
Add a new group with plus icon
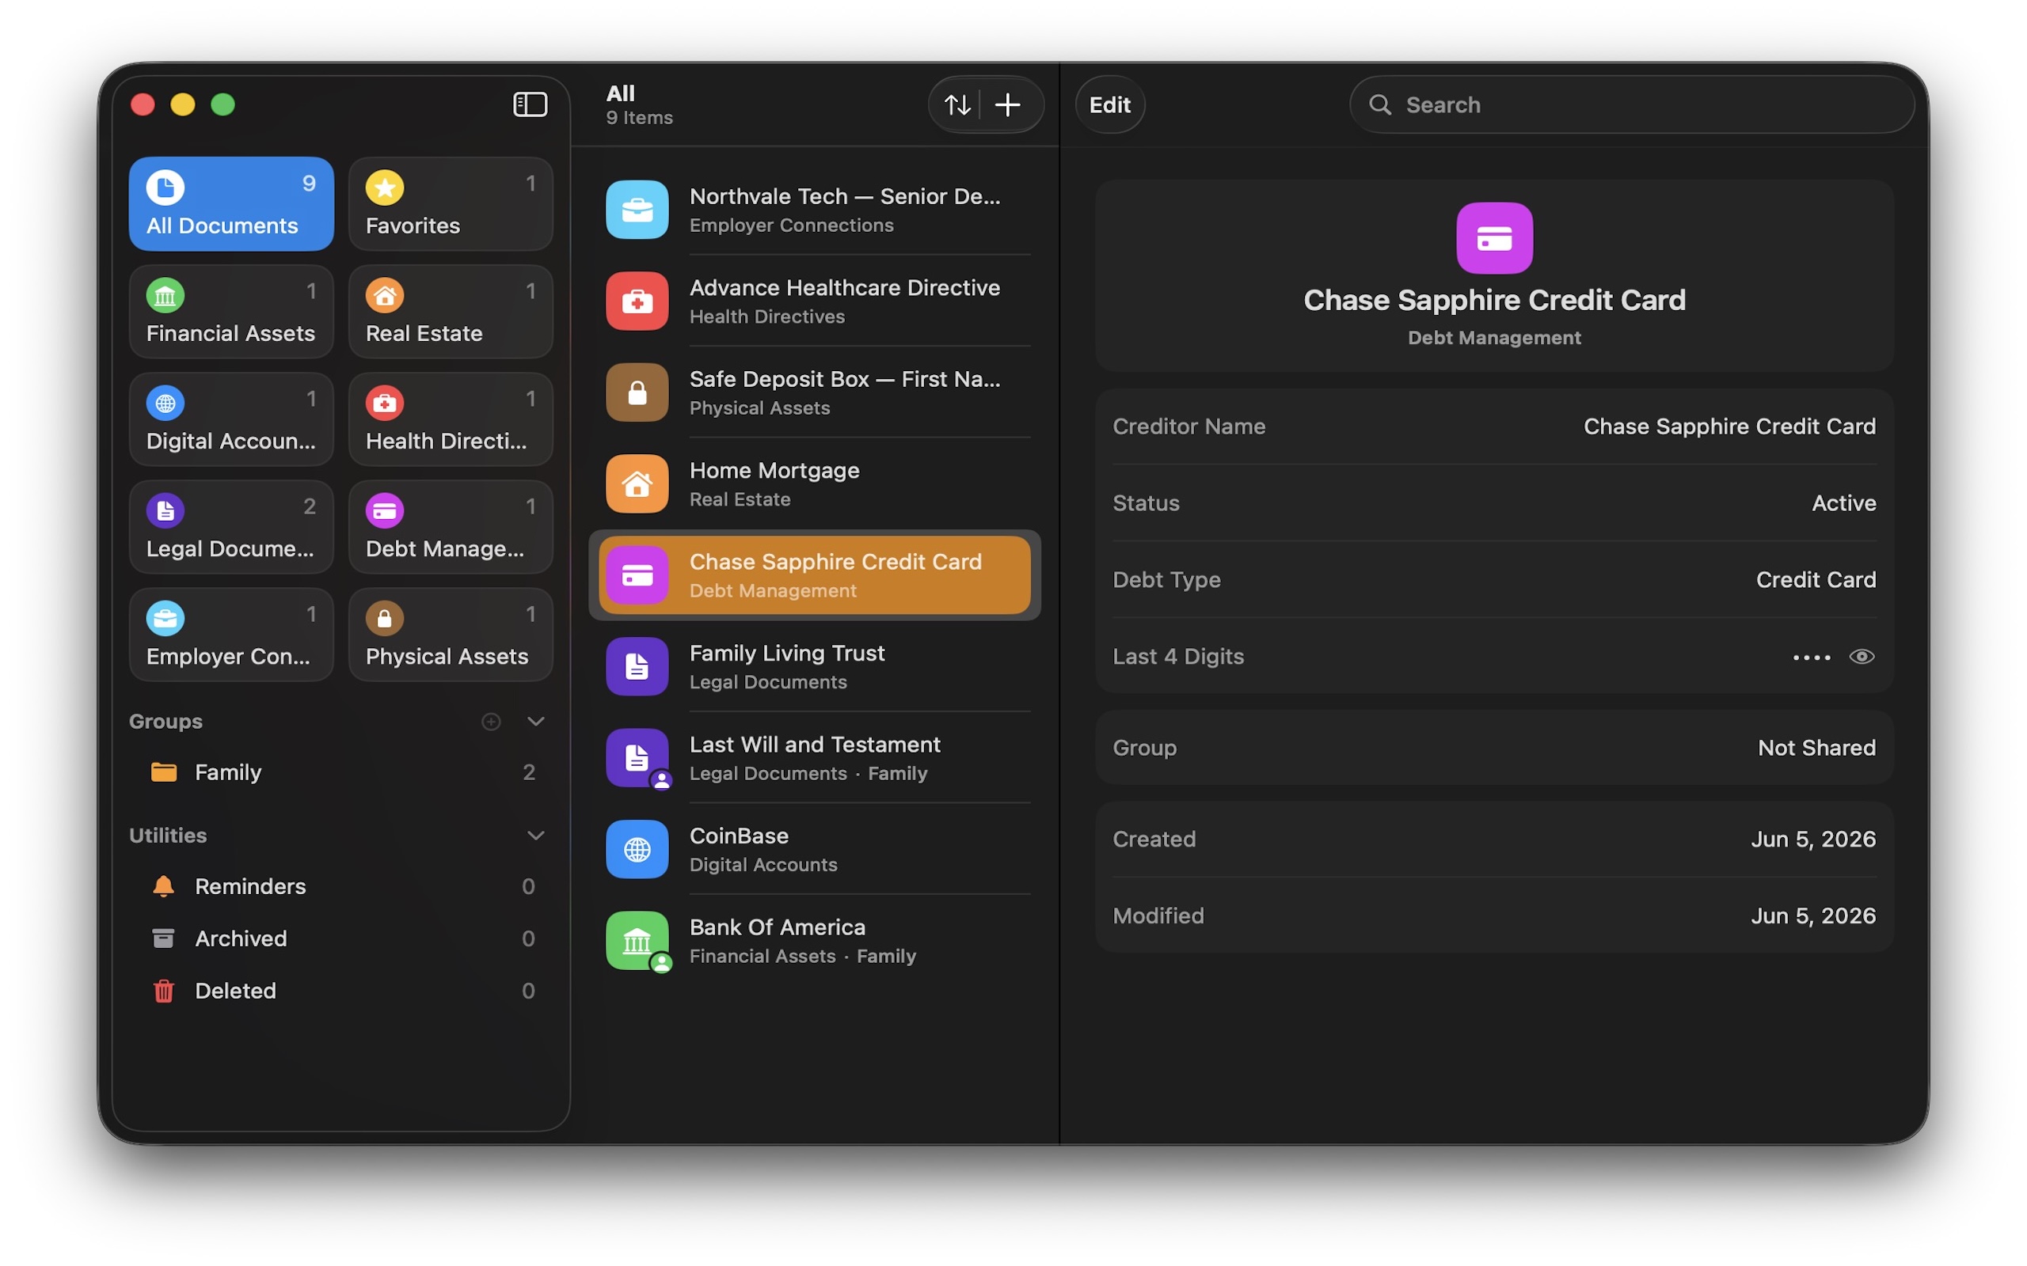pyautogui.click(x=491, y=721)
